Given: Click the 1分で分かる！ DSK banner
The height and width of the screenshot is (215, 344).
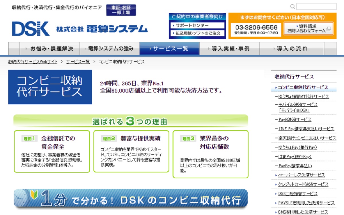Looking at the screenshot, I should click(131, 199).
